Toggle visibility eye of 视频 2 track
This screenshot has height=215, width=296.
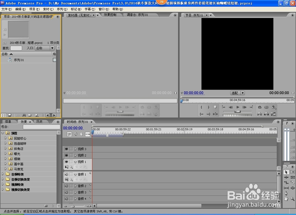pos(66,155)
